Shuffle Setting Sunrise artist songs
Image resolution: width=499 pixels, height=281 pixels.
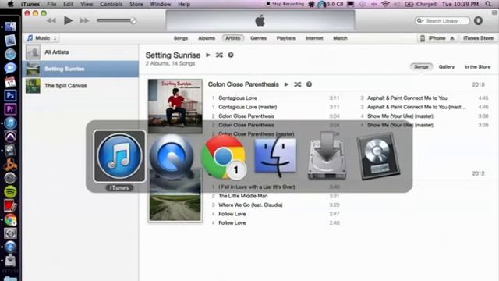(x=219, y=55)
